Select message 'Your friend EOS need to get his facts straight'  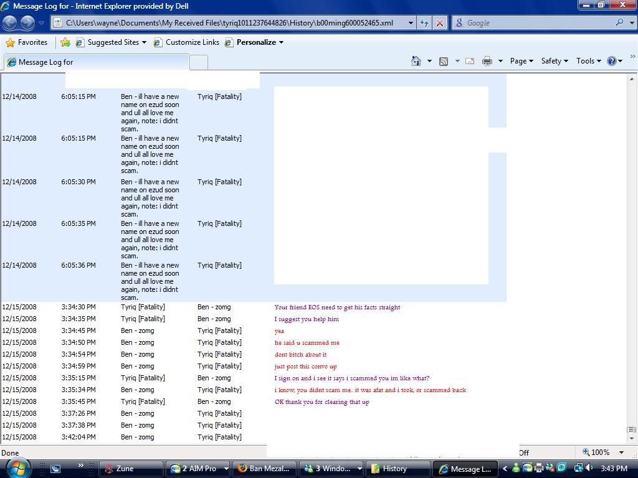click(337, 307)
